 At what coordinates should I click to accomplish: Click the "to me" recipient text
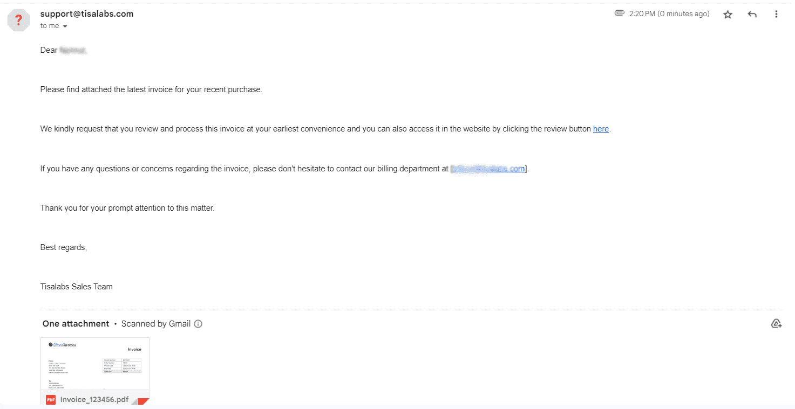(x=50, y=26)
